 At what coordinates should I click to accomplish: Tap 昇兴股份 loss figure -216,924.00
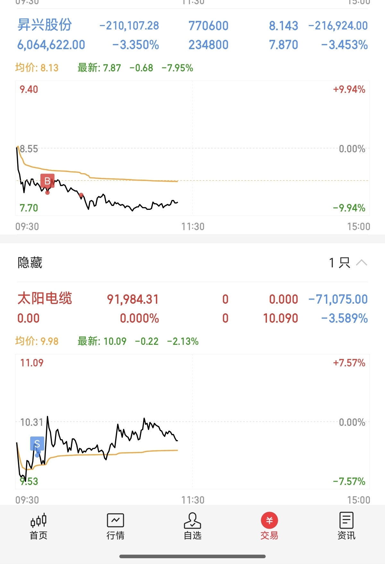[x=338, y=26]
